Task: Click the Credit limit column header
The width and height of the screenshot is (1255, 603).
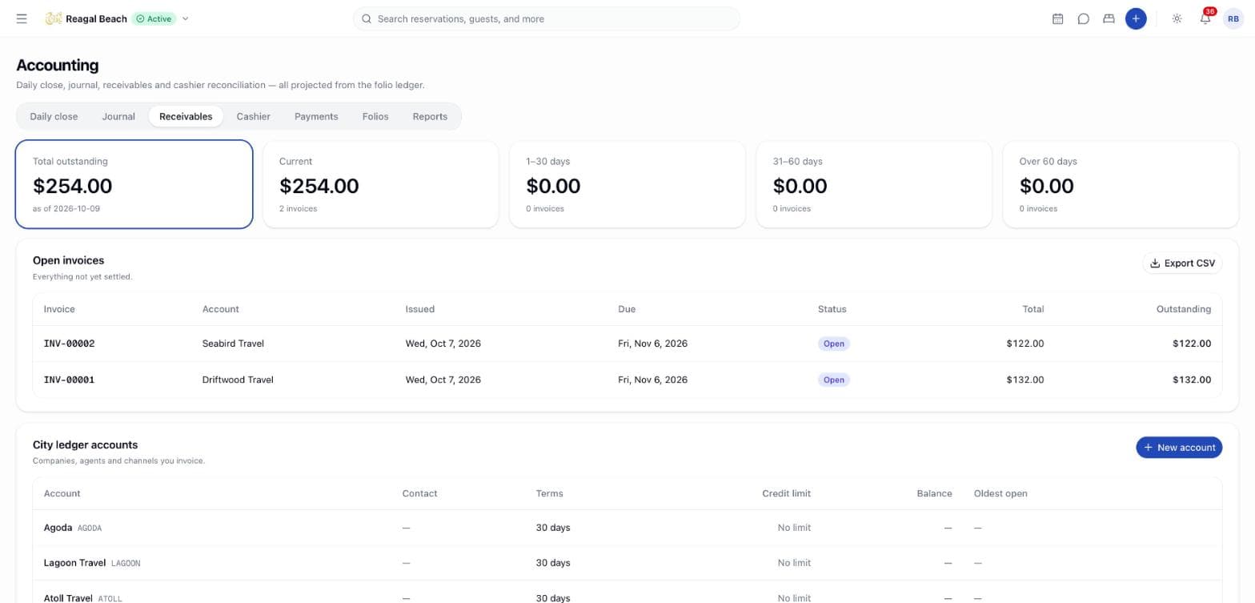Action: click(786, 493)
